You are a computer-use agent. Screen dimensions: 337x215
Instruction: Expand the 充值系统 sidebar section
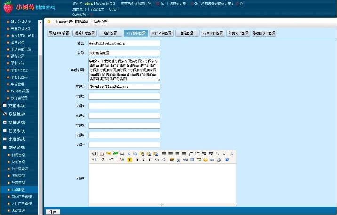14,106
